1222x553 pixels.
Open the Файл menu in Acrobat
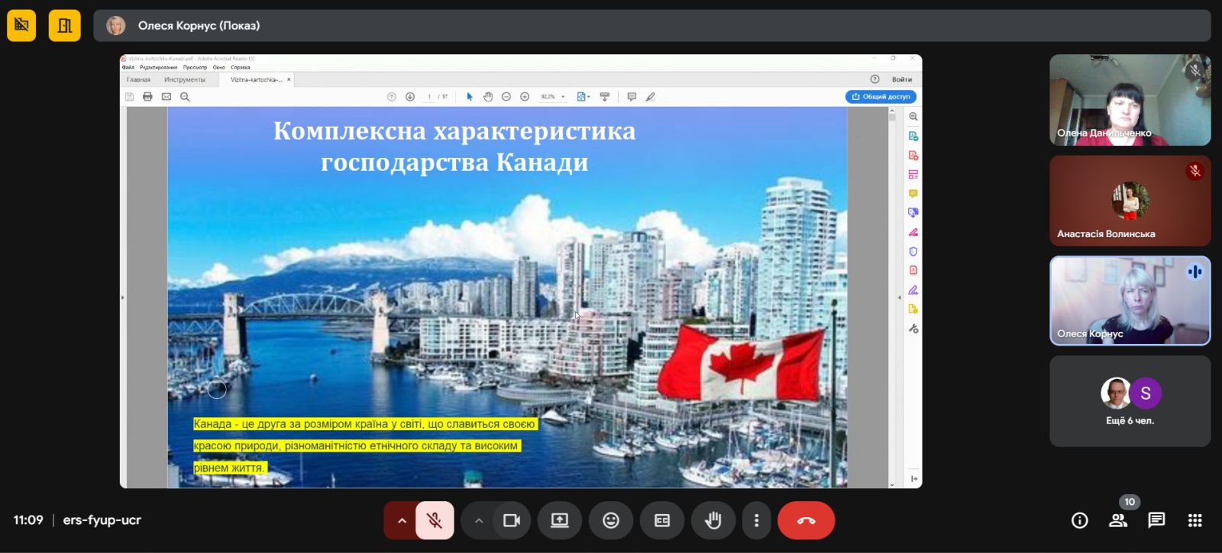pos(128,67)
